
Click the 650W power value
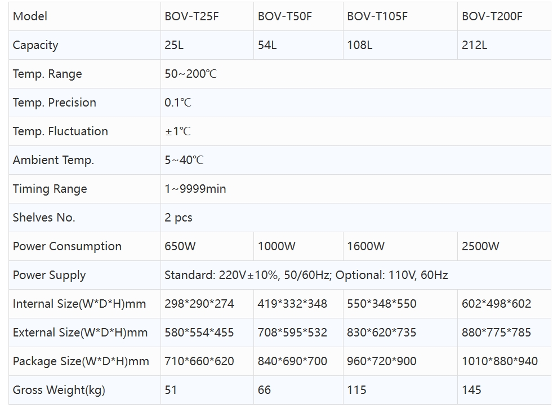point(180,246)
